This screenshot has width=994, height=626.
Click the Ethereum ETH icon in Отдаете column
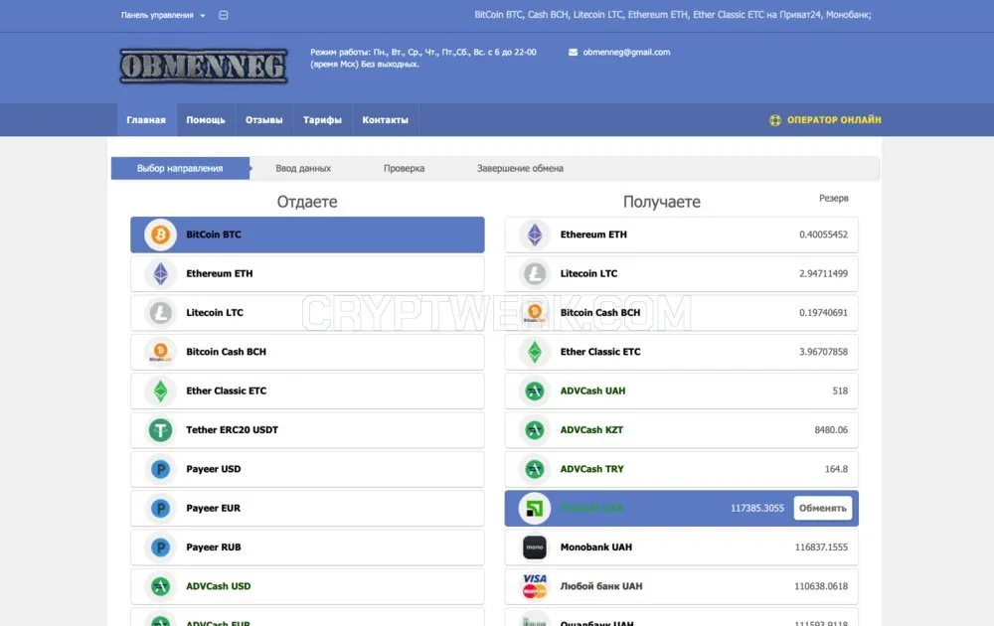160,273
